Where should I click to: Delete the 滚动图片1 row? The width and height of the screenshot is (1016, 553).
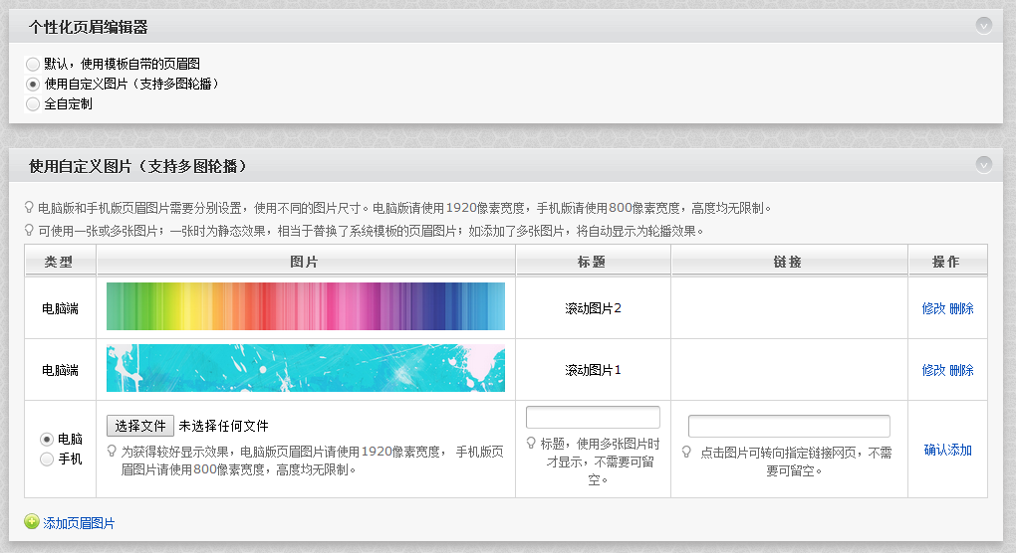(961, 370)
